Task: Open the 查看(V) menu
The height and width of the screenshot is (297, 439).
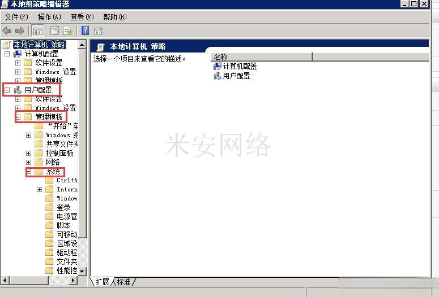Action: 82,17
